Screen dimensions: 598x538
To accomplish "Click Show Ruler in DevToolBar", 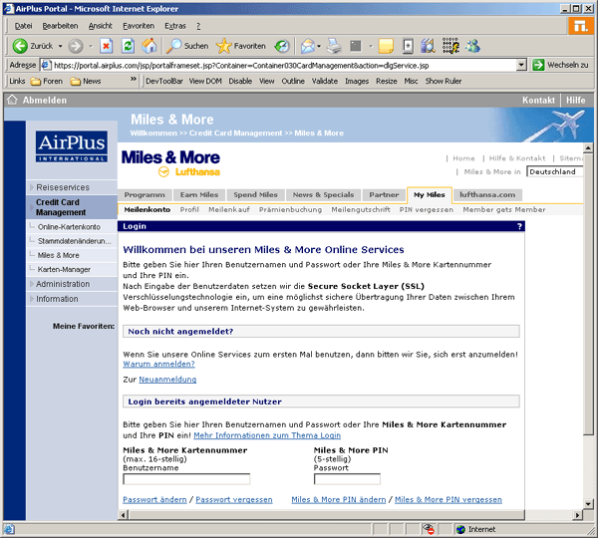I will [444, 82].
